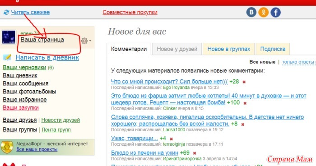Screen dimensions: 316x166
Task: Open 'Слова соплячка, козявка, пигалица' post
Action: click(x=207, y=120)
